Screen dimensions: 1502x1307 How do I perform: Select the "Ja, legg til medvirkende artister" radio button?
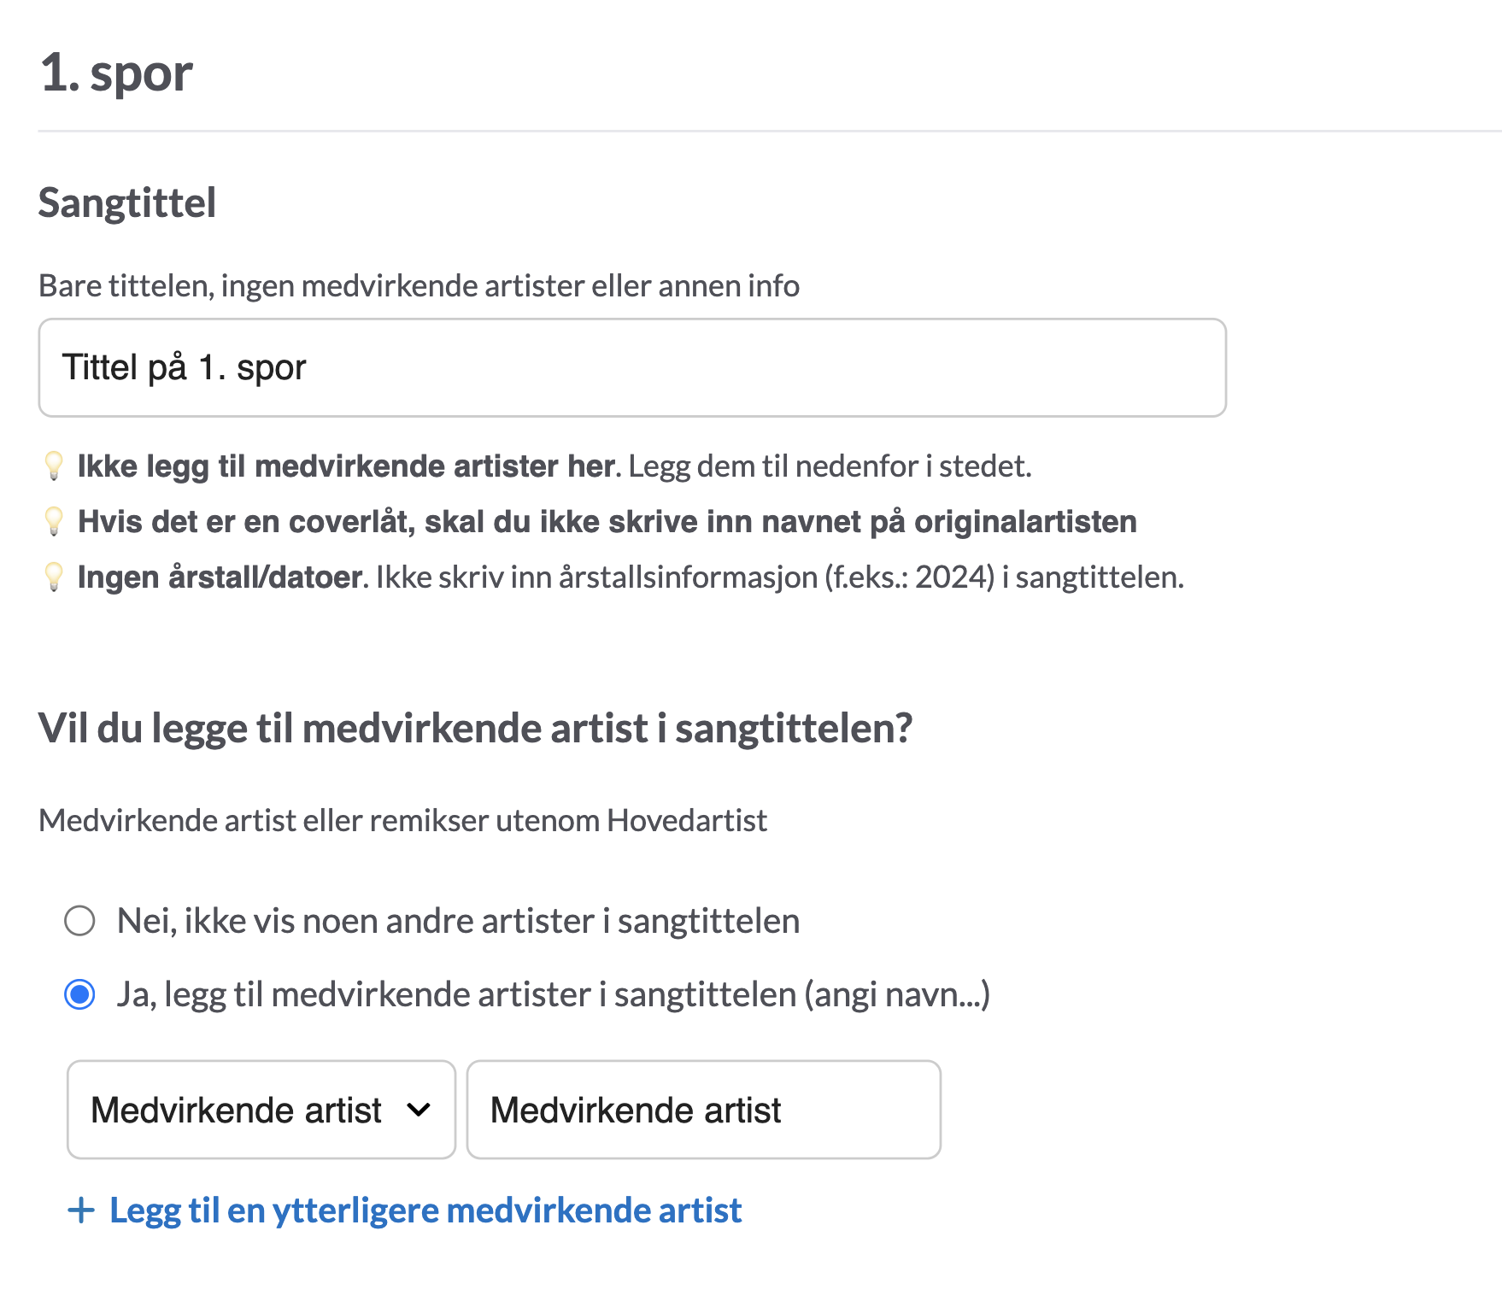(x=79, y=994)
